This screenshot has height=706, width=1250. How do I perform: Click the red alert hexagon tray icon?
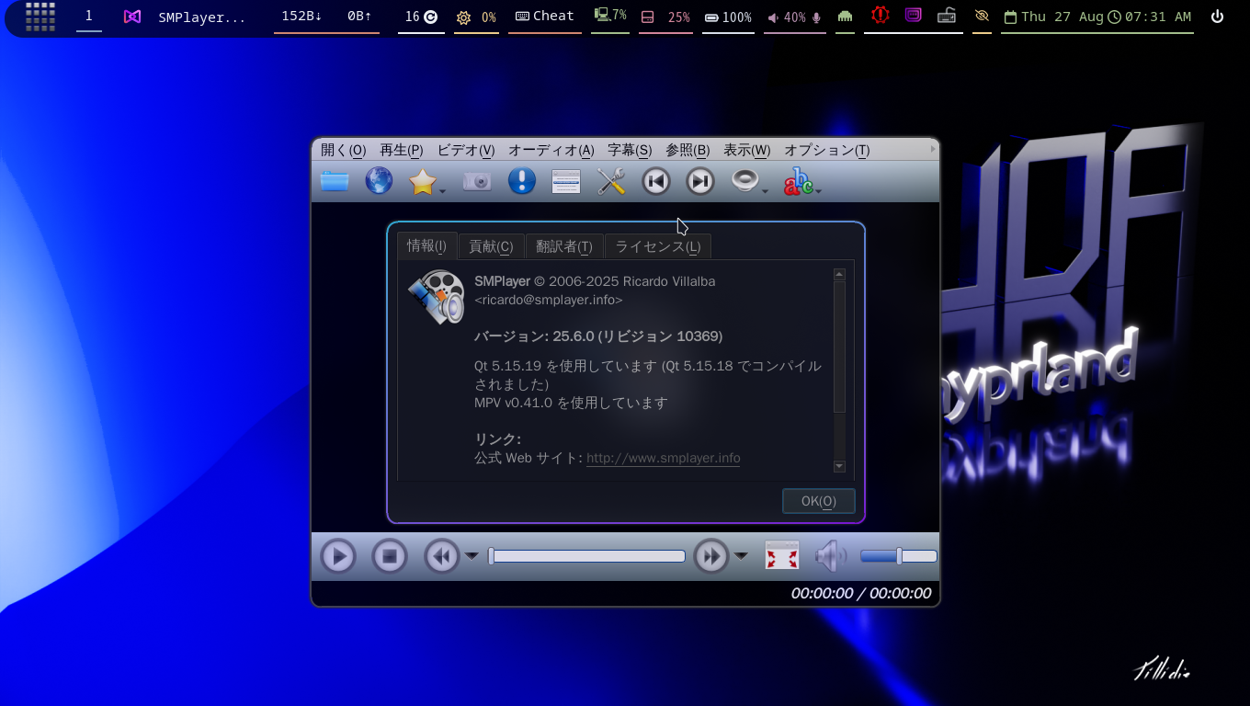click(x=881, y=16)
